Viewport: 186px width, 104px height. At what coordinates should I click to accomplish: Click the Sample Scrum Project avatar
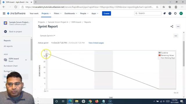pos(6,23)
